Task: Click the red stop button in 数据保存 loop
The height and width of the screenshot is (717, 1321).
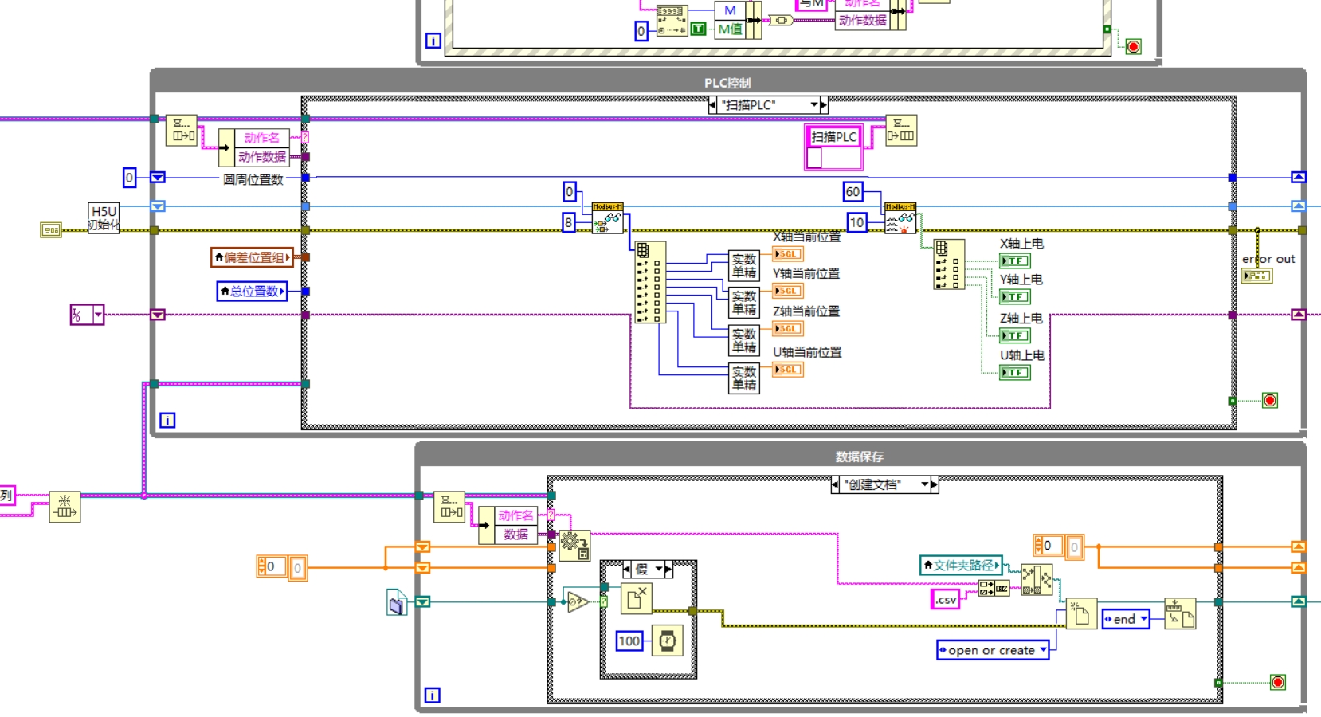Action: click(1278, 682)
